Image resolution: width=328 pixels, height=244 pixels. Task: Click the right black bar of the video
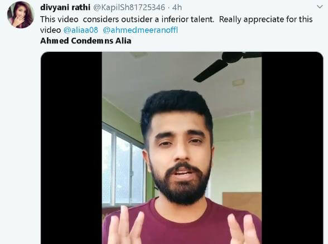tap(292, 148)
